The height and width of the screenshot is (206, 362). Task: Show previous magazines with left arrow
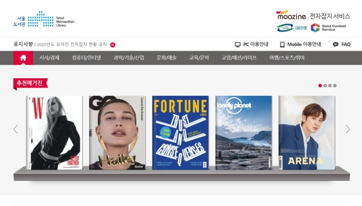pos(16,129)
